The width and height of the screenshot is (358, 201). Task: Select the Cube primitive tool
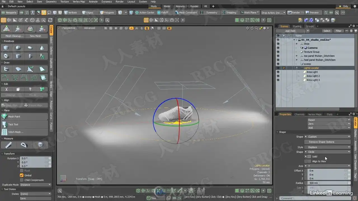click(x=6, y=48)
